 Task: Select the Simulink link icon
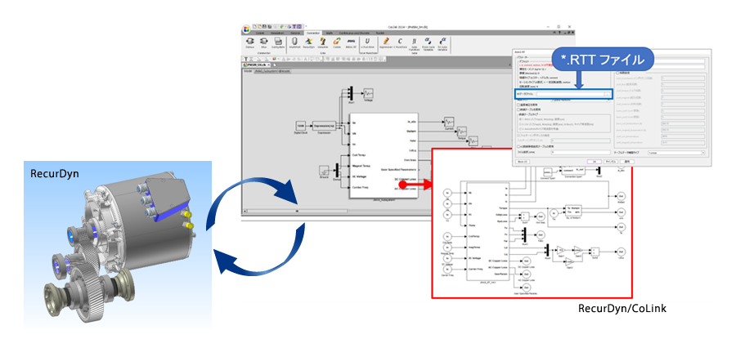click(x=322, y=42)
